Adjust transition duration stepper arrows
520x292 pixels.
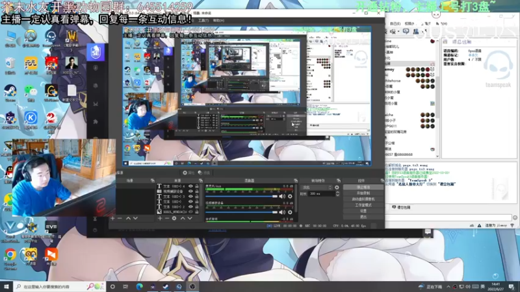337,193
